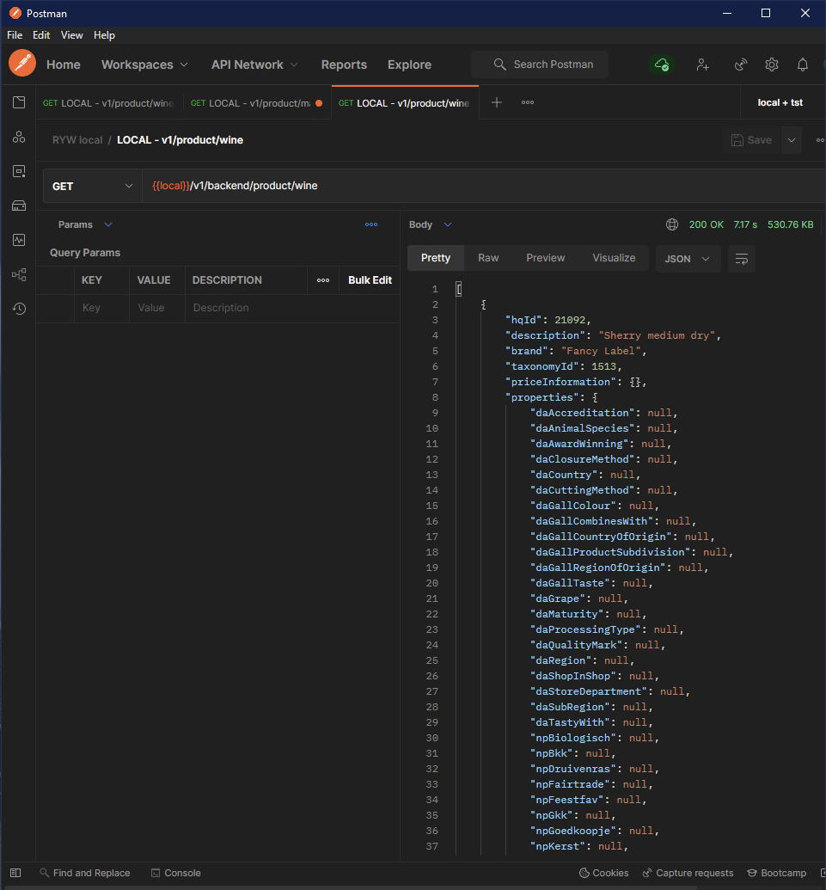Switch to the unsaved v1/product/m tab
Viewport: 826px width, 890px height.
click(x=256, y=103)
